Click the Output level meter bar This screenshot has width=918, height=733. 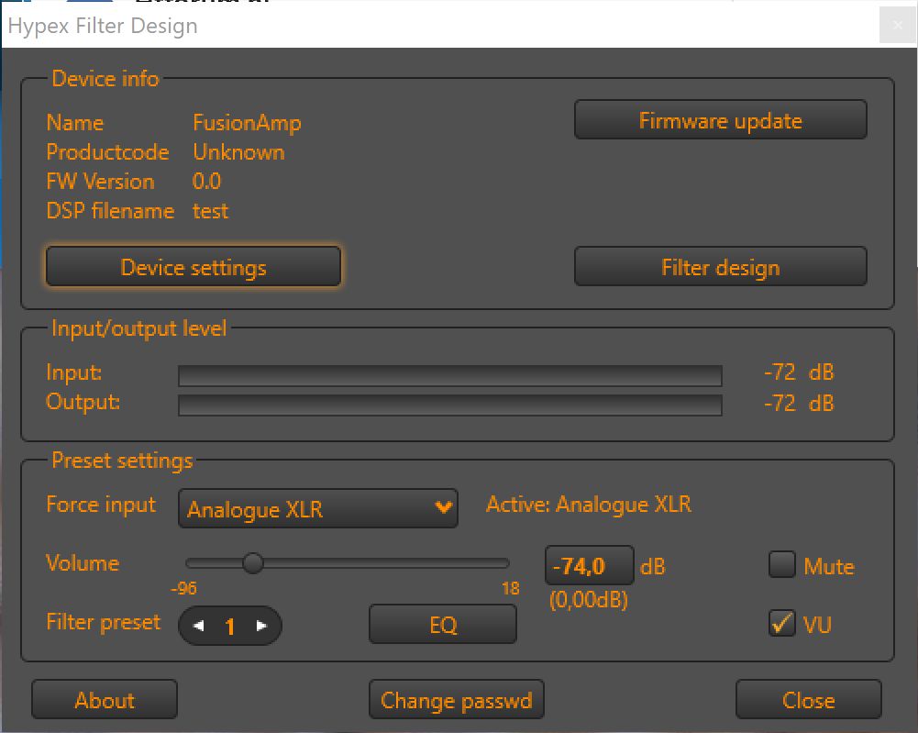[449, 405]
